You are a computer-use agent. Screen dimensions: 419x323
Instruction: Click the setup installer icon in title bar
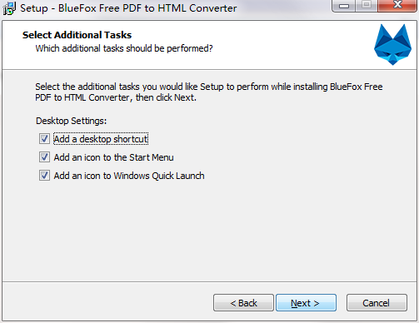[x=9, y=8]
